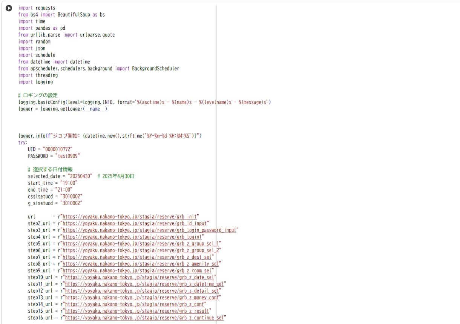Open the grb_z_dest_sel URL link
Viewport: 460px width, 324px height.
(x=137, y=257)
